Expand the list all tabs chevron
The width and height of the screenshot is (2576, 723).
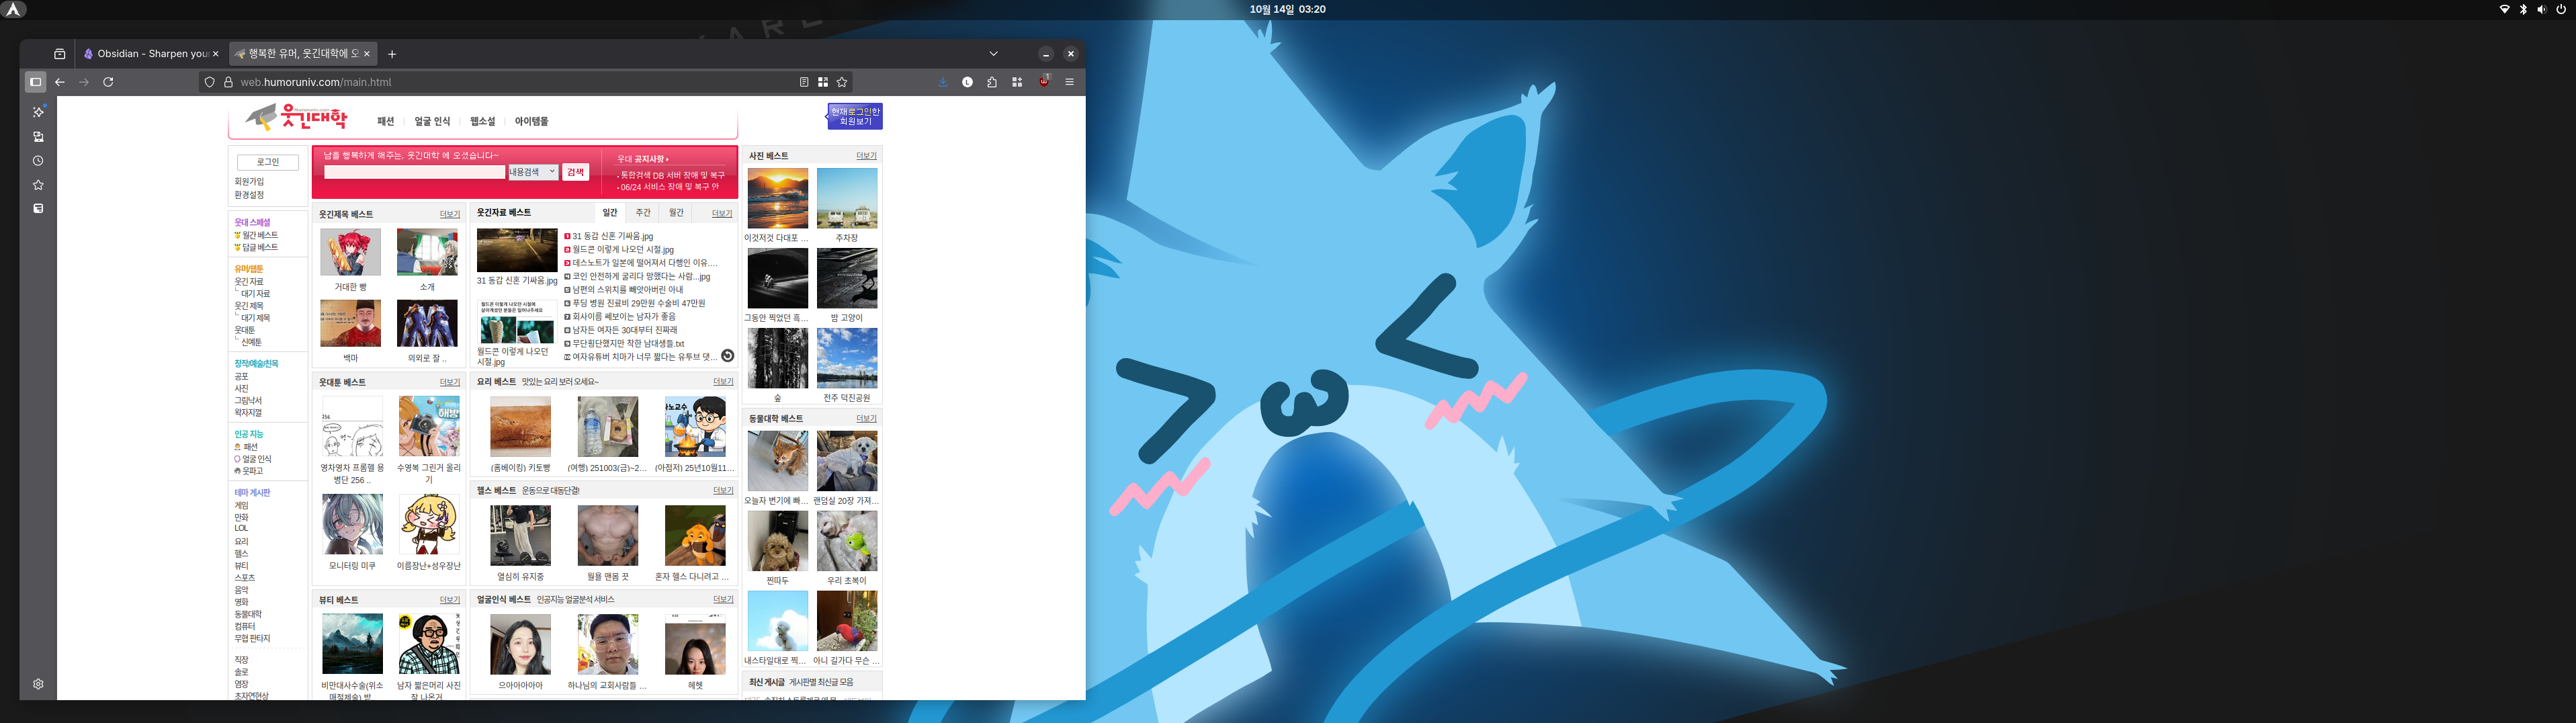coord(993,54)
